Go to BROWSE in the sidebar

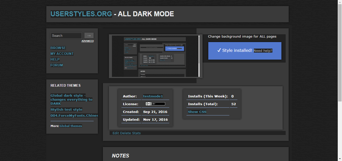58,48
